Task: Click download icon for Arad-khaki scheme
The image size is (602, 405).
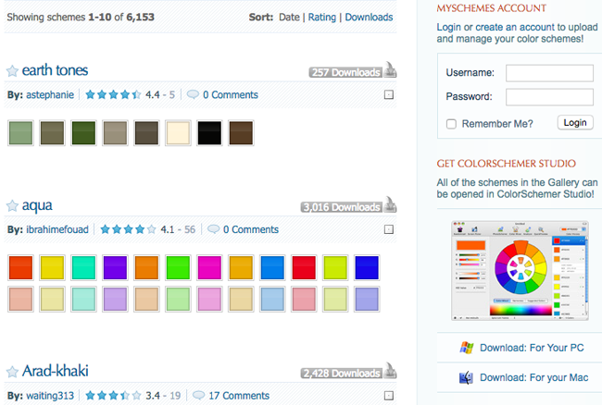Action: [x=390, y=372]
